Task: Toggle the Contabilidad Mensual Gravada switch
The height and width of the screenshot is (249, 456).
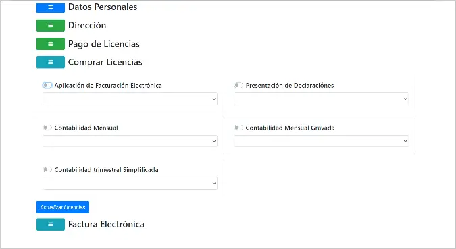Action: tap(238, 128)
